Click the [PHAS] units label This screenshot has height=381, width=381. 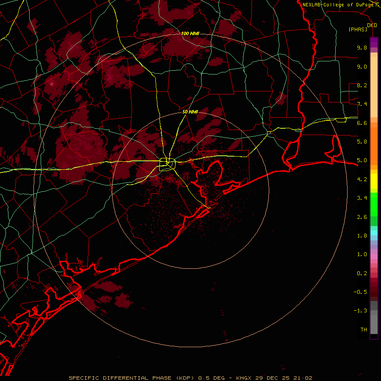pyautogui.click(x=358, y=29)
